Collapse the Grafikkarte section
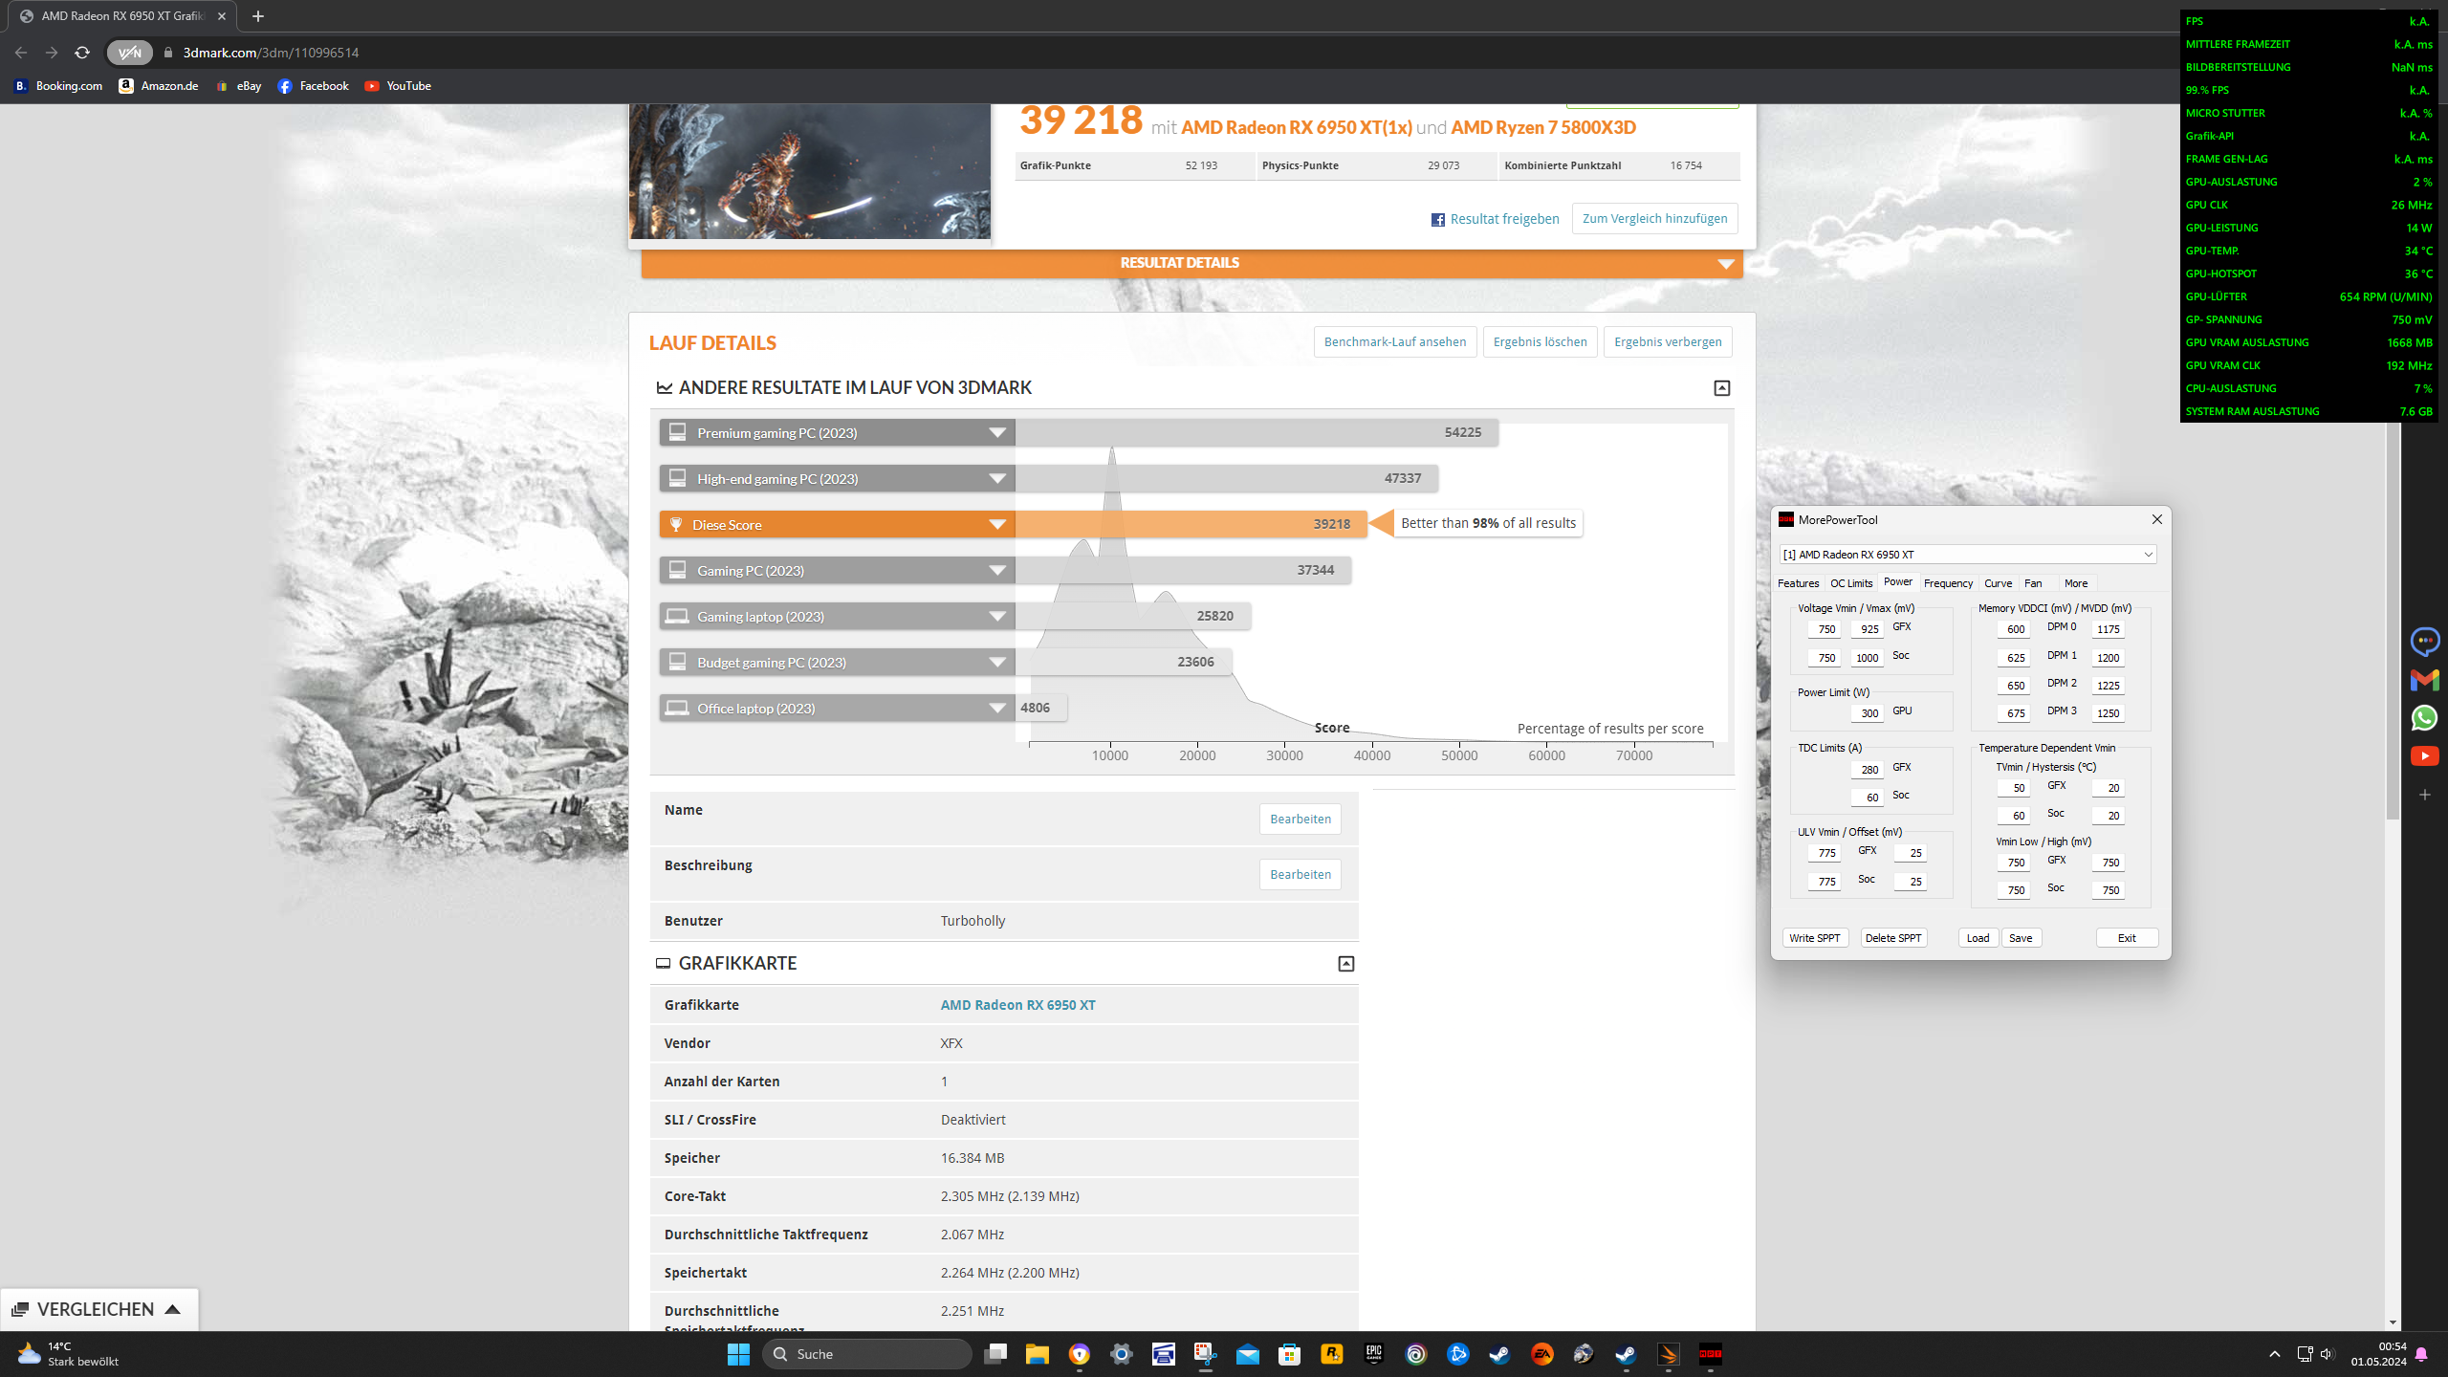The height and width of the screenshot is (1377, 2448). 1345,964
